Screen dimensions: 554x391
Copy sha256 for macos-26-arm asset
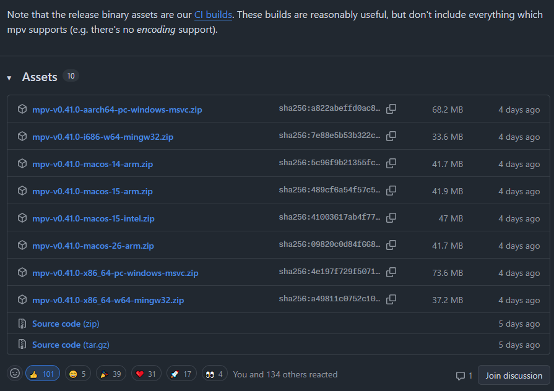click(x=391, y=245)
